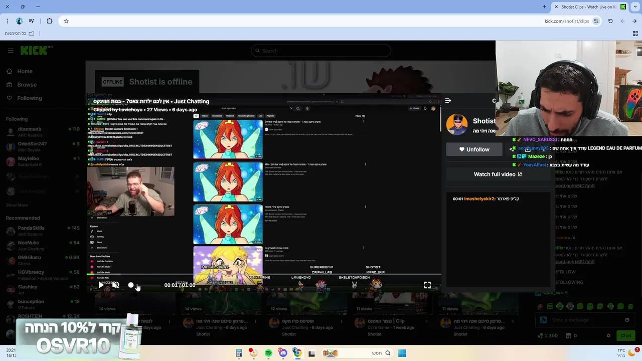642x361 pixels.
Task: Open GMHikaru recommended channel
Action: [43, 260]
